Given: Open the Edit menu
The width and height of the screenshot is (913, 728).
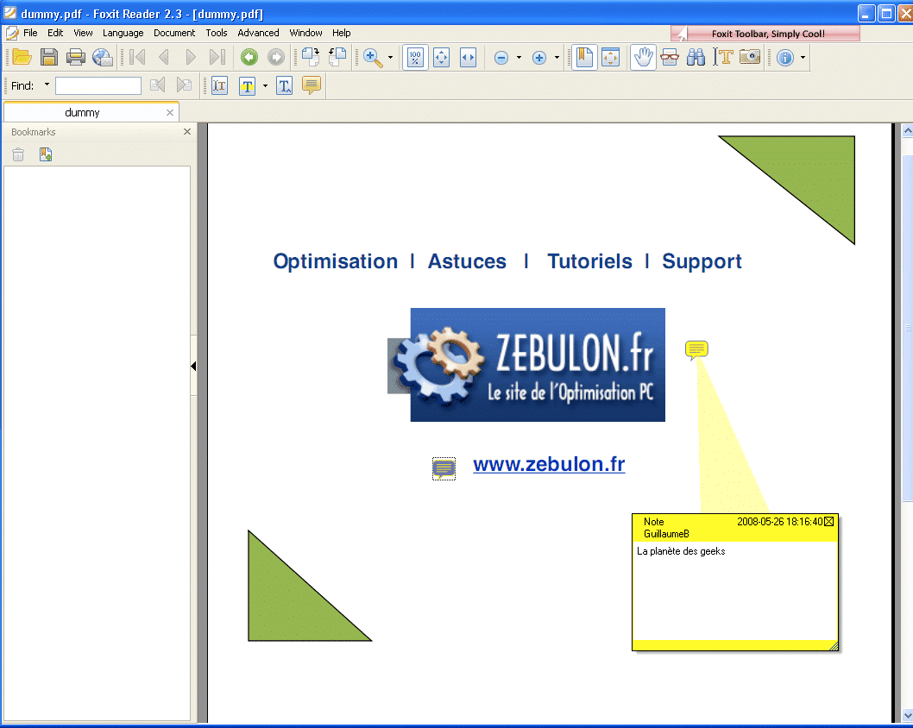Looking at the screenshot, I should 55,33.
